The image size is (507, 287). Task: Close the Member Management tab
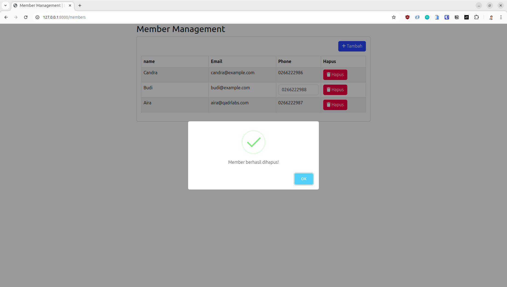(70, 5)
